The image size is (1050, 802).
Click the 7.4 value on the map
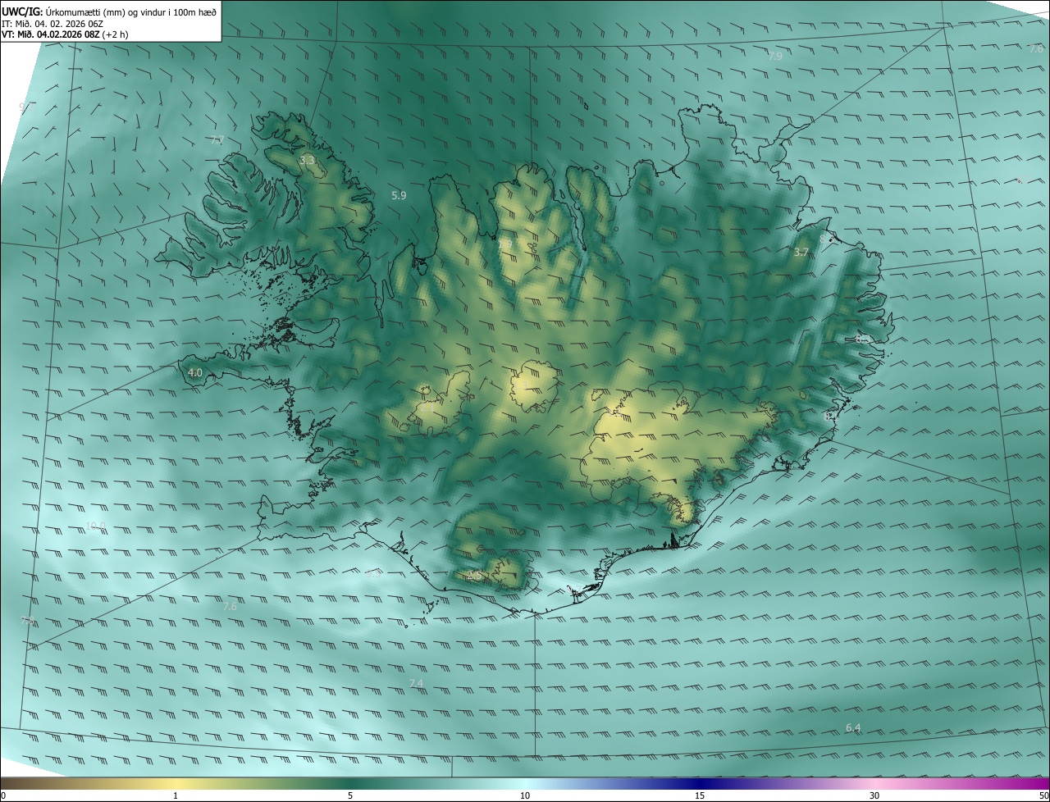[x=416, y=683]
